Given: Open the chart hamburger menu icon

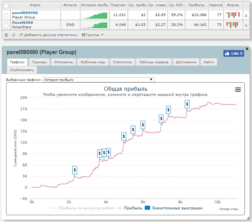Looking at the screenshot, I should (x=238, y=89).
